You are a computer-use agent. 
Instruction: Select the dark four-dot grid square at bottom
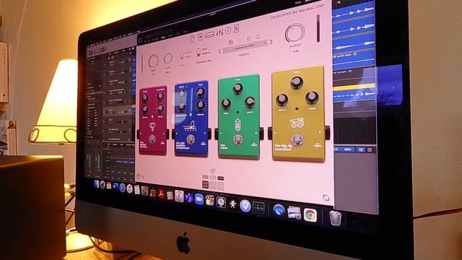click(205, 185)
